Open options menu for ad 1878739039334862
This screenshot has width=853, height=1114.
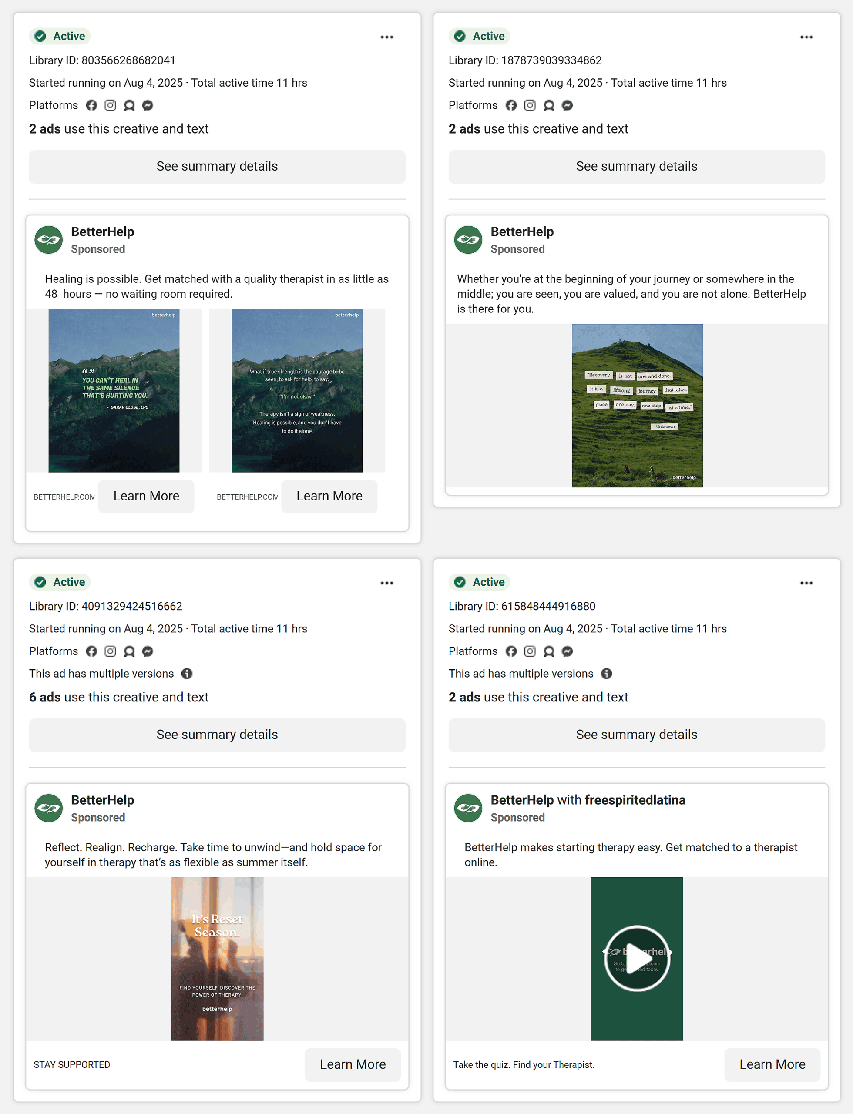click(x=806, y=37)
